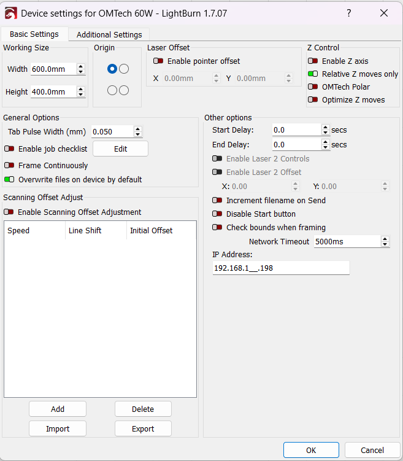Click the Initial Offset column header
403x461 pixels.
[161, 231]
